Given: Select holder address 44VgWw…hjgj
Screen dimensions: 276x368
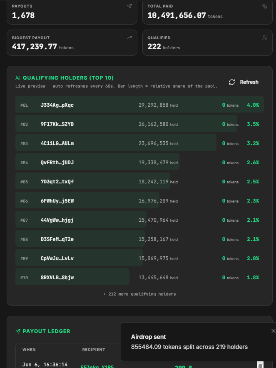Looking at the screenshot, I should pyautogui.click(x=57, y=220).
